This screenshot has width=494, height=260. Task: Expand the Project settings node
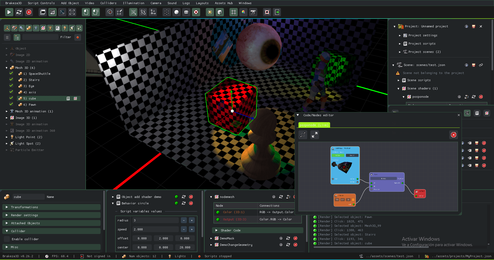point(400,36)
